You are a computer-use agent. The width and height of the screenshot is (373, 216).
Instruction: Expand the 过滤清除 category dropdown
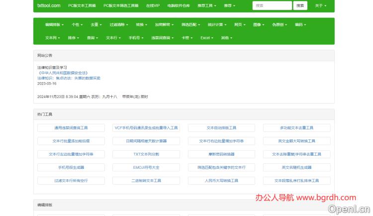(119, 24)
